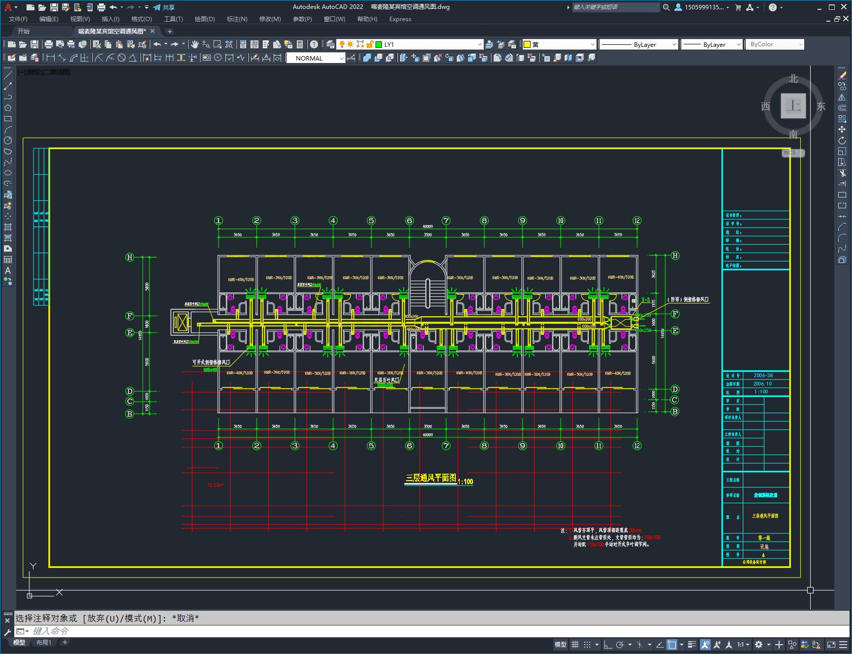The image size is (852, 654).
Task: Click the 共享 share button
Action: click(x=164, y=7)
